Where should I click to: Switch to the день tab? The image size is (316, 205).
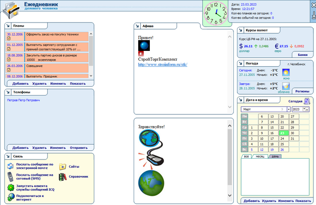point(274,156)
